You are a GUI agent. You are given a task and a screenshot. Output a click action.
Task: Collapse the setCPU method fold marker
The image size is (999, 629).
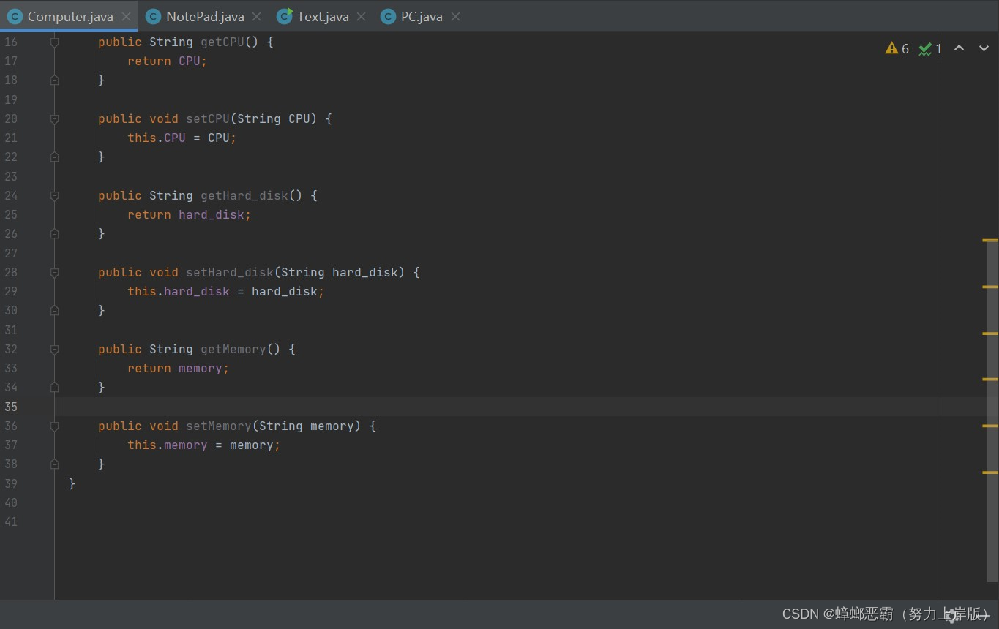point(54,119)
